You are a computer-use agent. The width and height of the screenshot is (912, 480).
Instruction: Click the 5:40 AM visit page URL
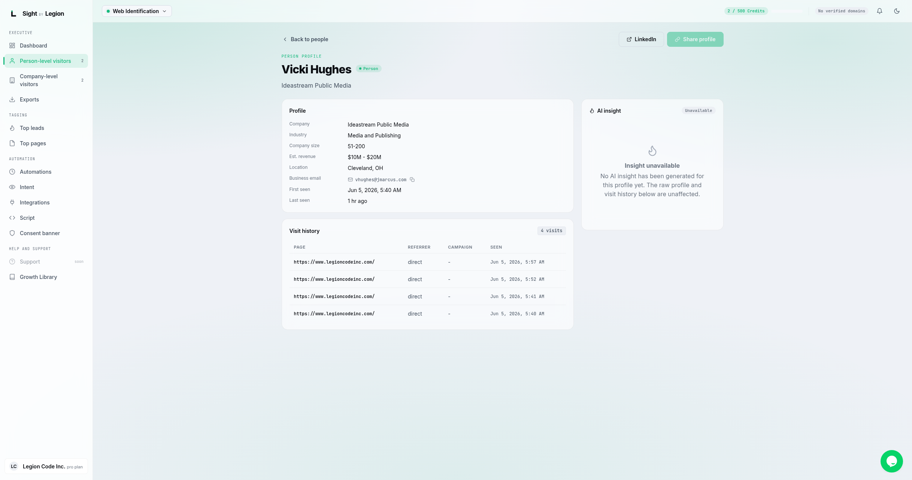[334, 314]
